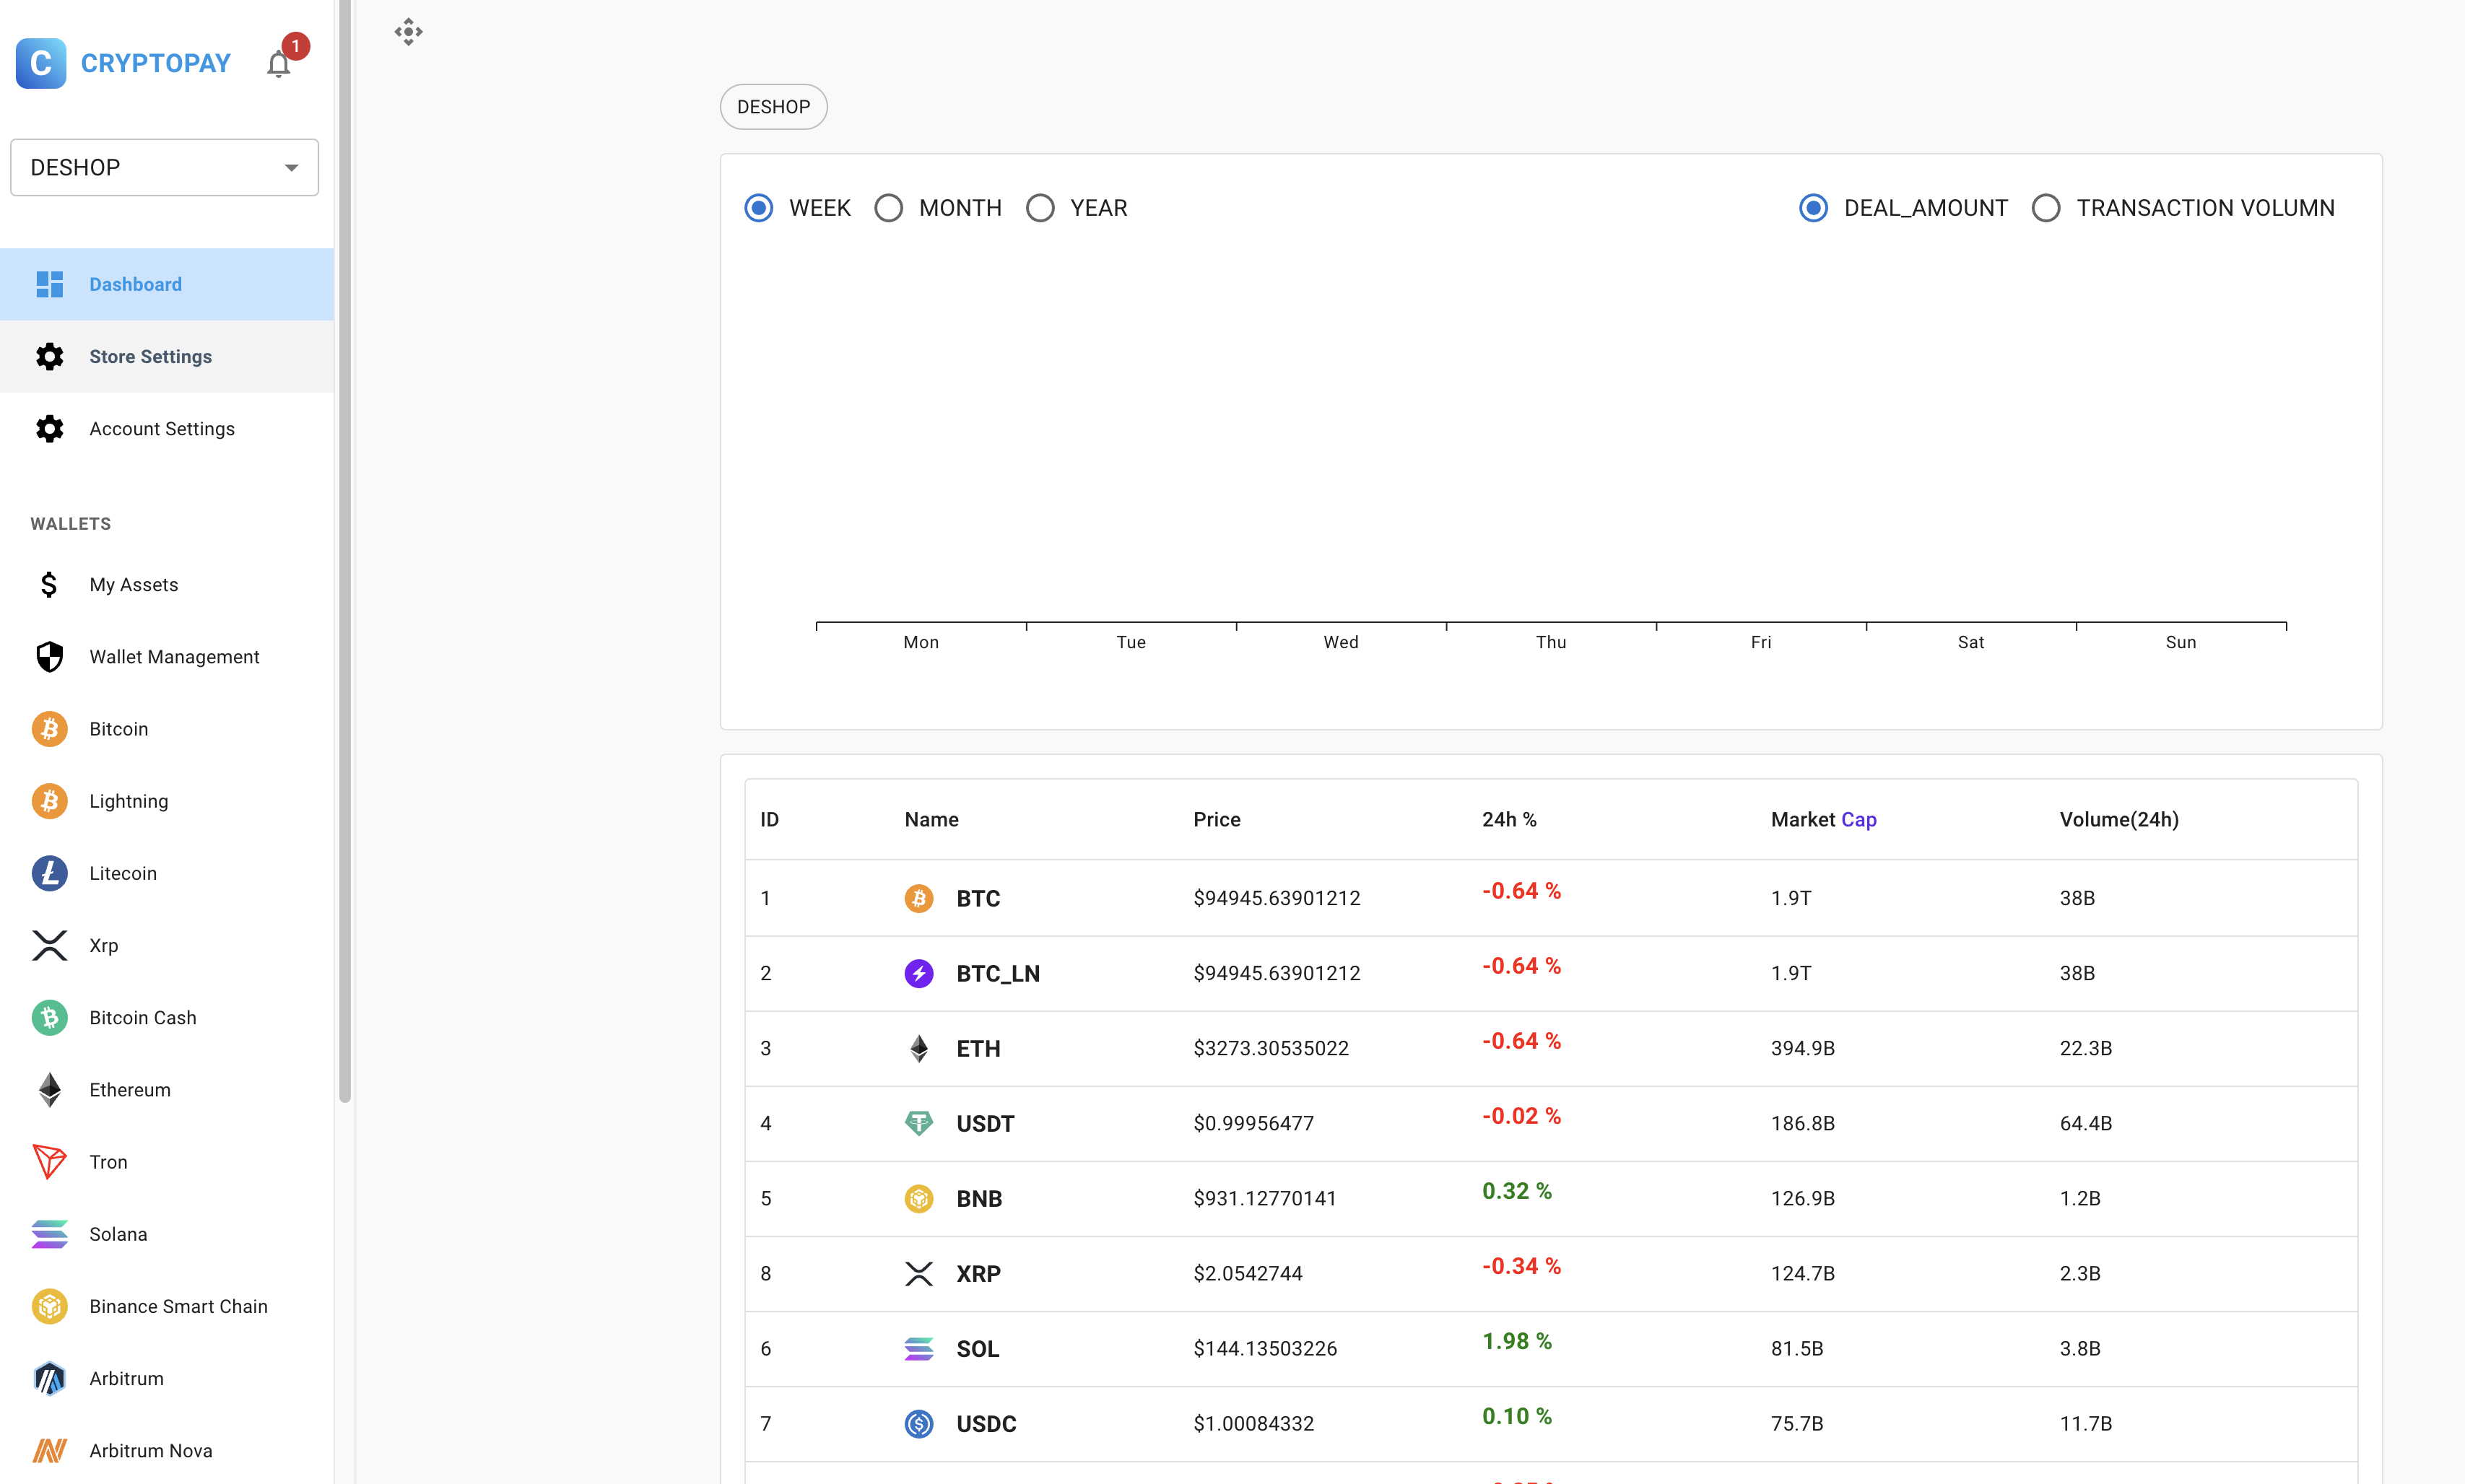Select the DEAL_AMOUNT radio button
This screenshot has width=2465, height=1484.
point(1813,208)
